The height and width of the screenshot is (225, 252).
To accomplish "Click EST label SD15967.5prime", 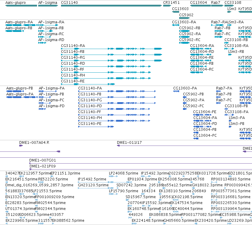I will pyautogui.click(x=141, y=197).
